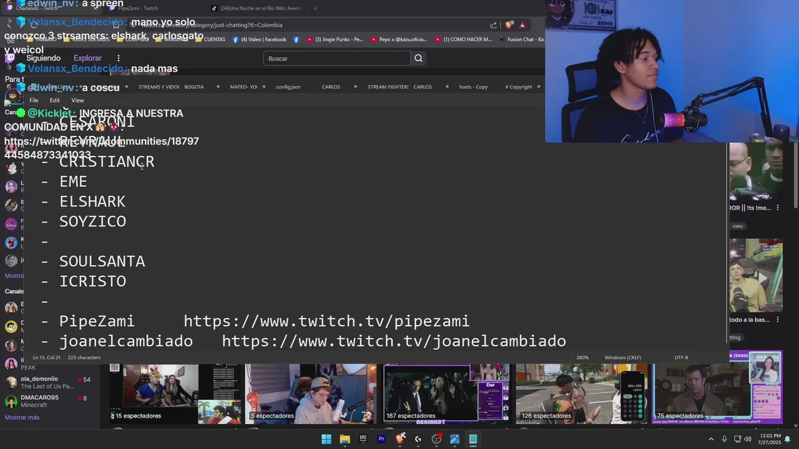Open Siguiendo in Twitch header
This screenshot has width=799, height=449.
pos(43,58)
